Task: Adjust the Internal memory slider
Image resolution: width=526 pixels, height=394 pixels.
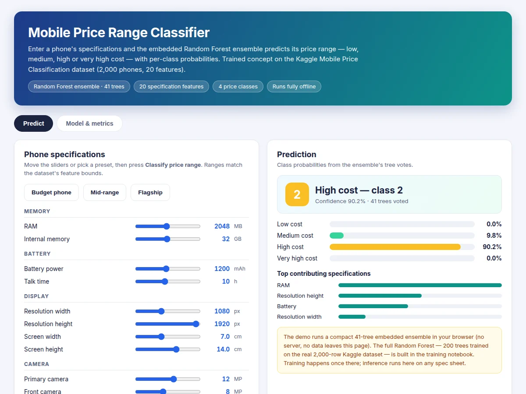Action: [168, 239]
